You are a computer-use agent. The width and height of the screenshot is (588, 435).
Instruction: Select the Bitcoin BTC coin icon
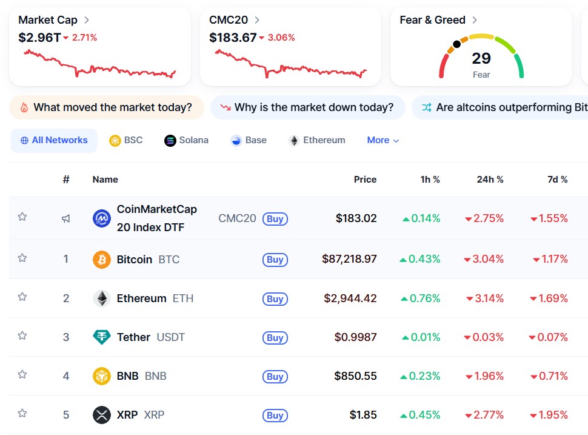101,259
